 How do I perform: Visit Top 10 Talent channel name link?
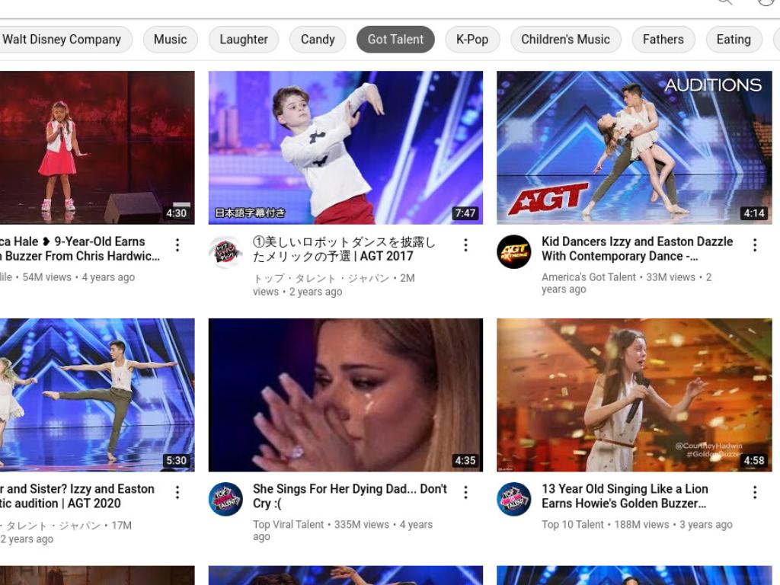click(x=573, y=524)
